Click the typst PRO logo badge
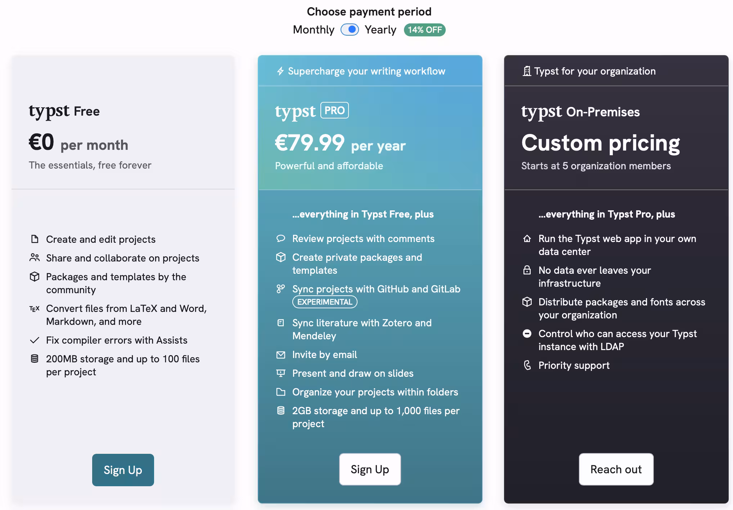 tap(334, 110)
